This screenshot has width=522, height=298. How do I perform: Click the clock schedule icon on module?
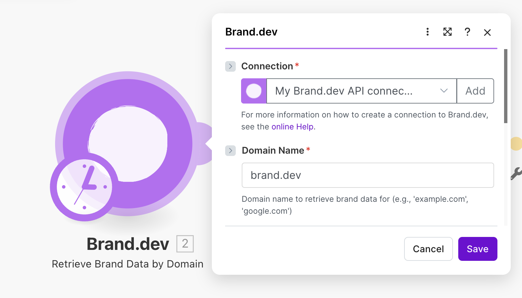(84, 187)
